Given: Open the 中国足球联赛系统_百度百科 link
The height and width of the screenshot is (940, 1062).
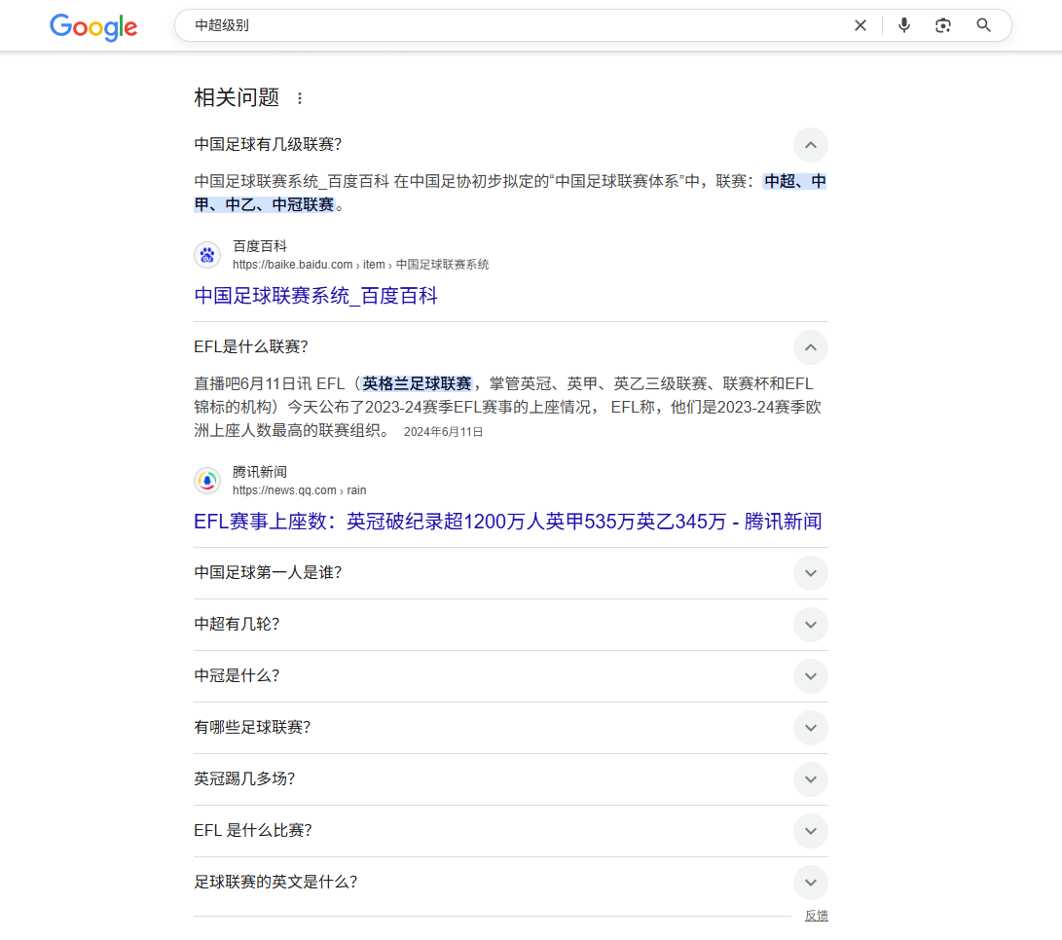Looking at the screenshot, I should [x=315, y=296].
